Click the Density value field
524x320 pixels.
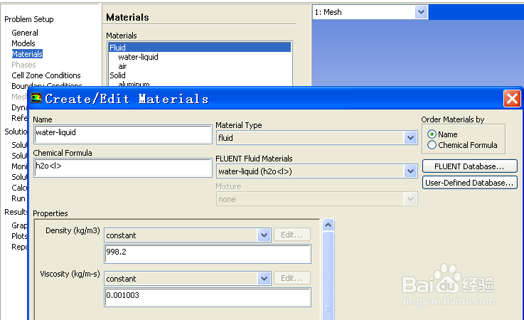(208, 253)
